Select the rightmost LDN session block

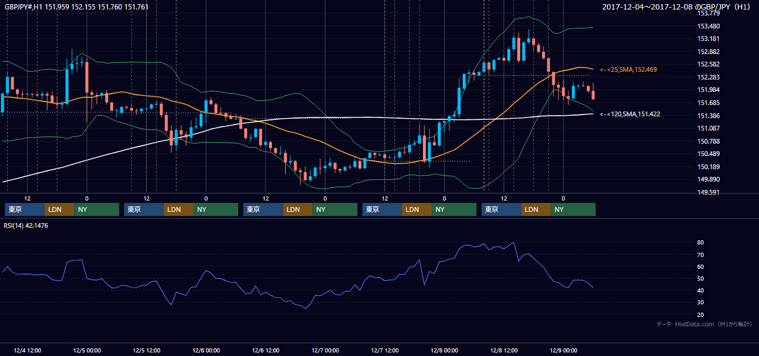[x=536, y=209]
